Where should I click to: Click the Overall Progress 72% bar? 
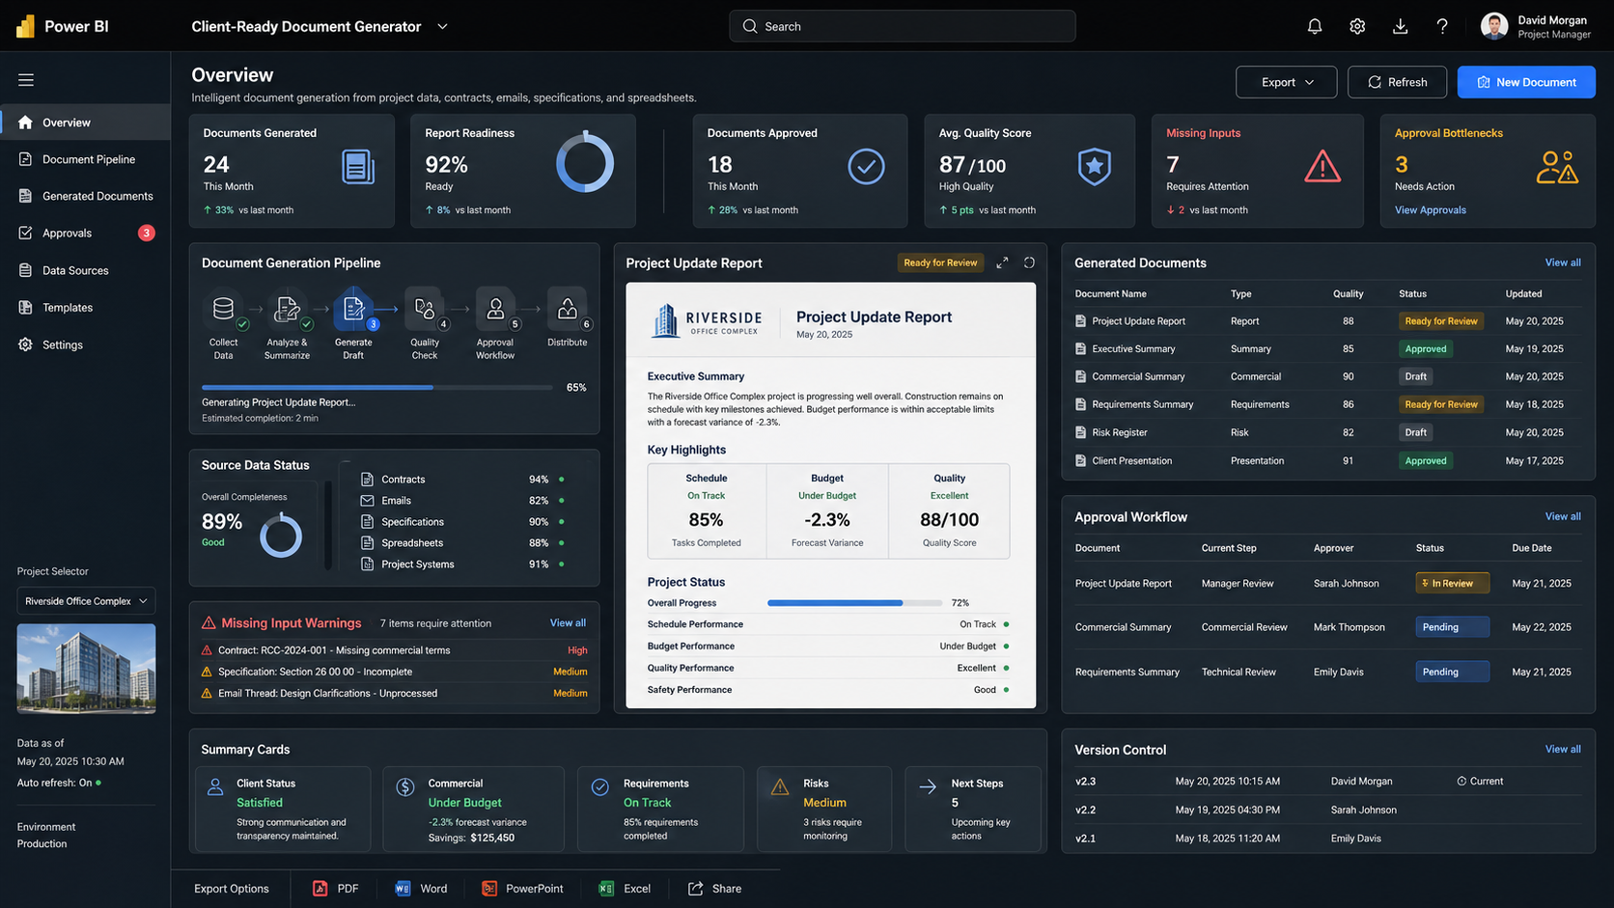coord(854,603)
